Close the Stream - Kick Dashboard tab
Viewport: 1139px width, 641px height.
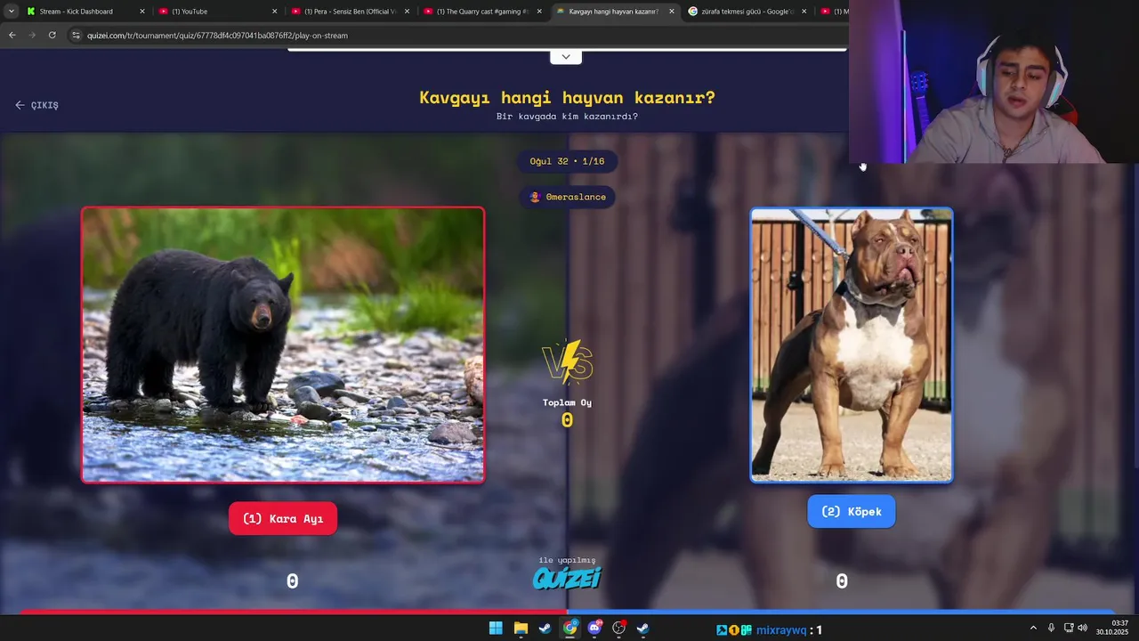[141, 12]
